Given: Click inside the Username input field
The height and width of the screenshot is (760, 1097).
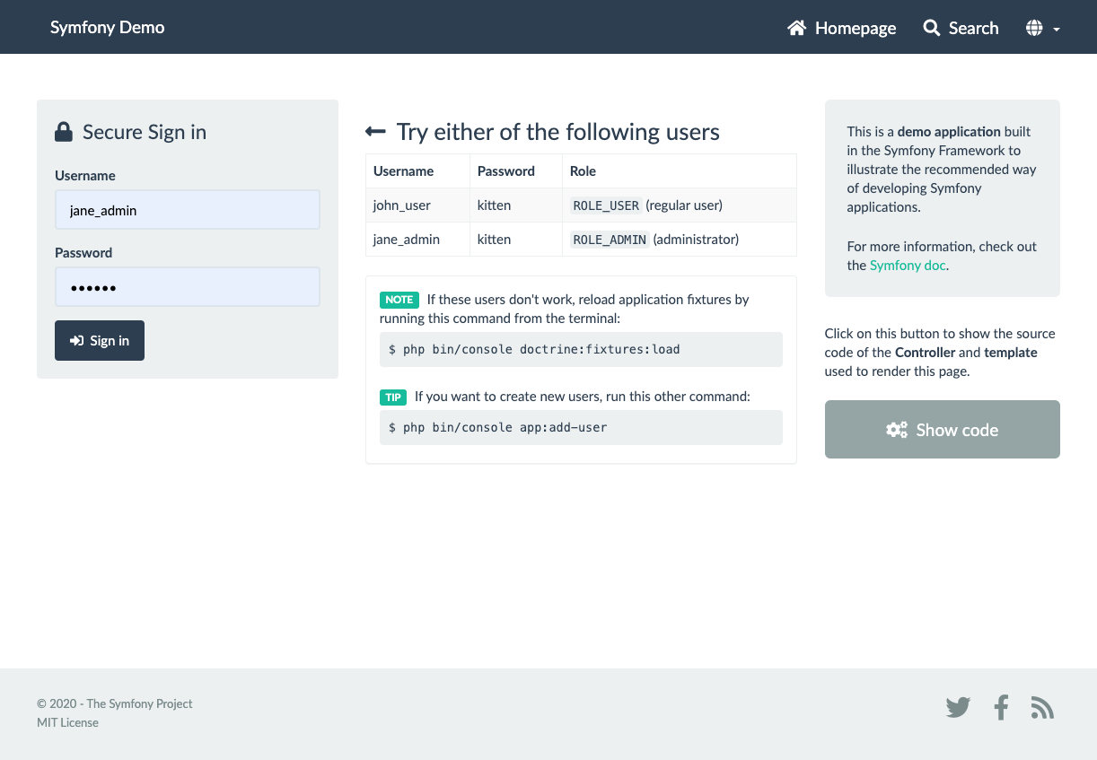Looking at the screenshot, I should coord(187,209).
